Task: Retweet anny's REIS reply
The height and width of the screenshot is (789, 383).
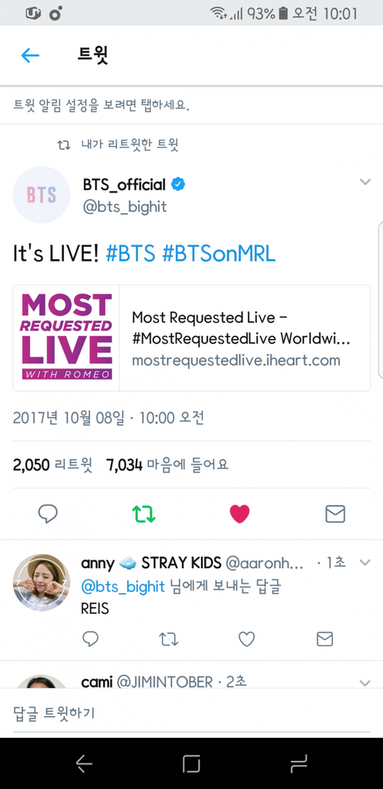Action: pos(168,639)
